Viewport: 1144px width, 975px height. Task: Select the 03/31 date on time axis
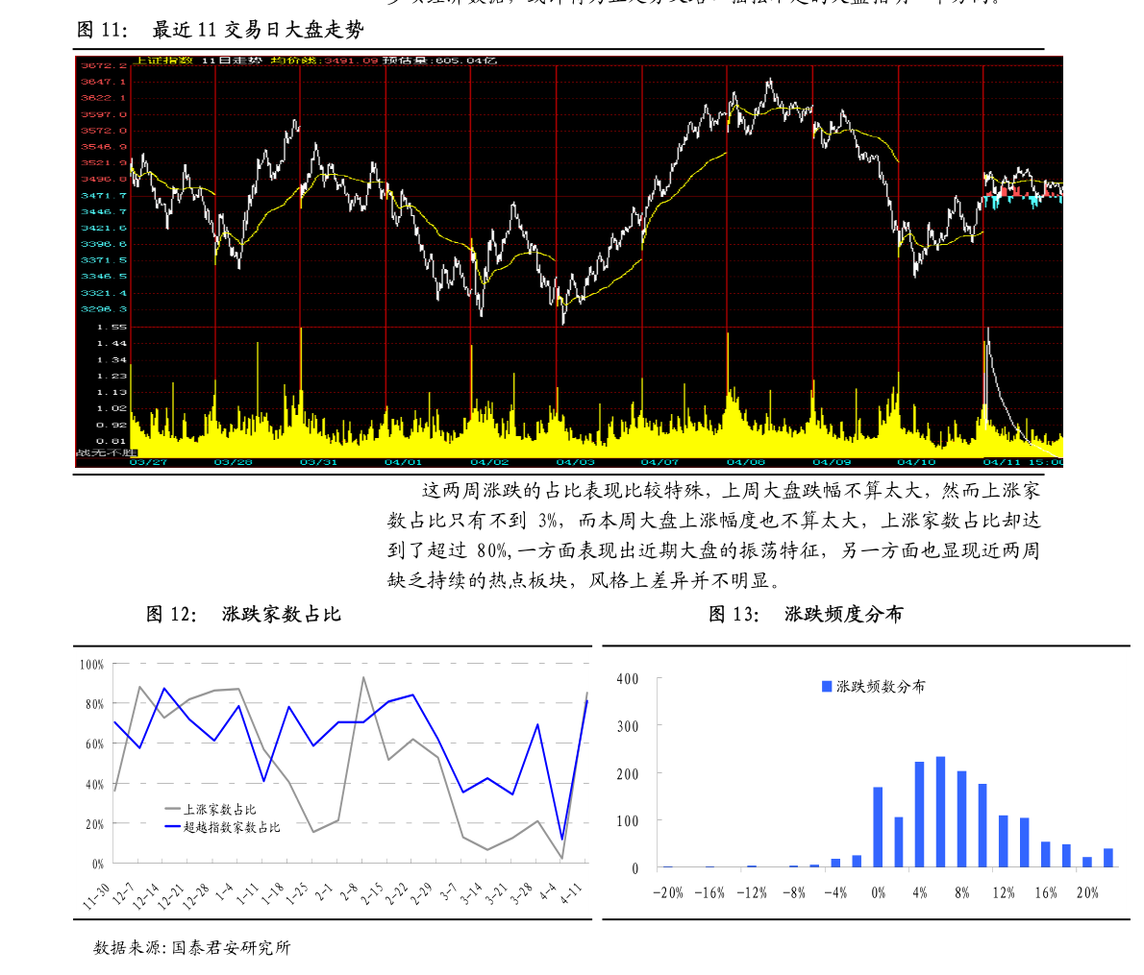[318, 462]
